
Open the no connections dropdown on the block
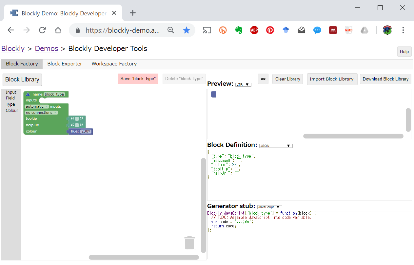41,112
